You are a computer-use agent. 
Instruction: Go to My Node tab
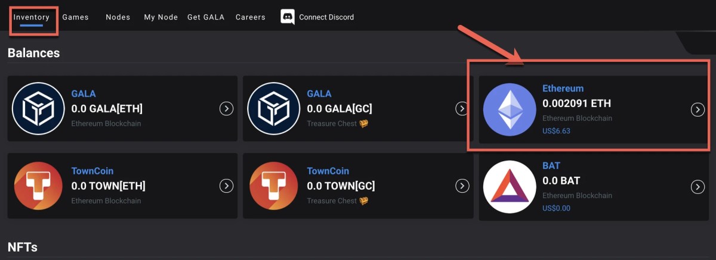point(161,17)
